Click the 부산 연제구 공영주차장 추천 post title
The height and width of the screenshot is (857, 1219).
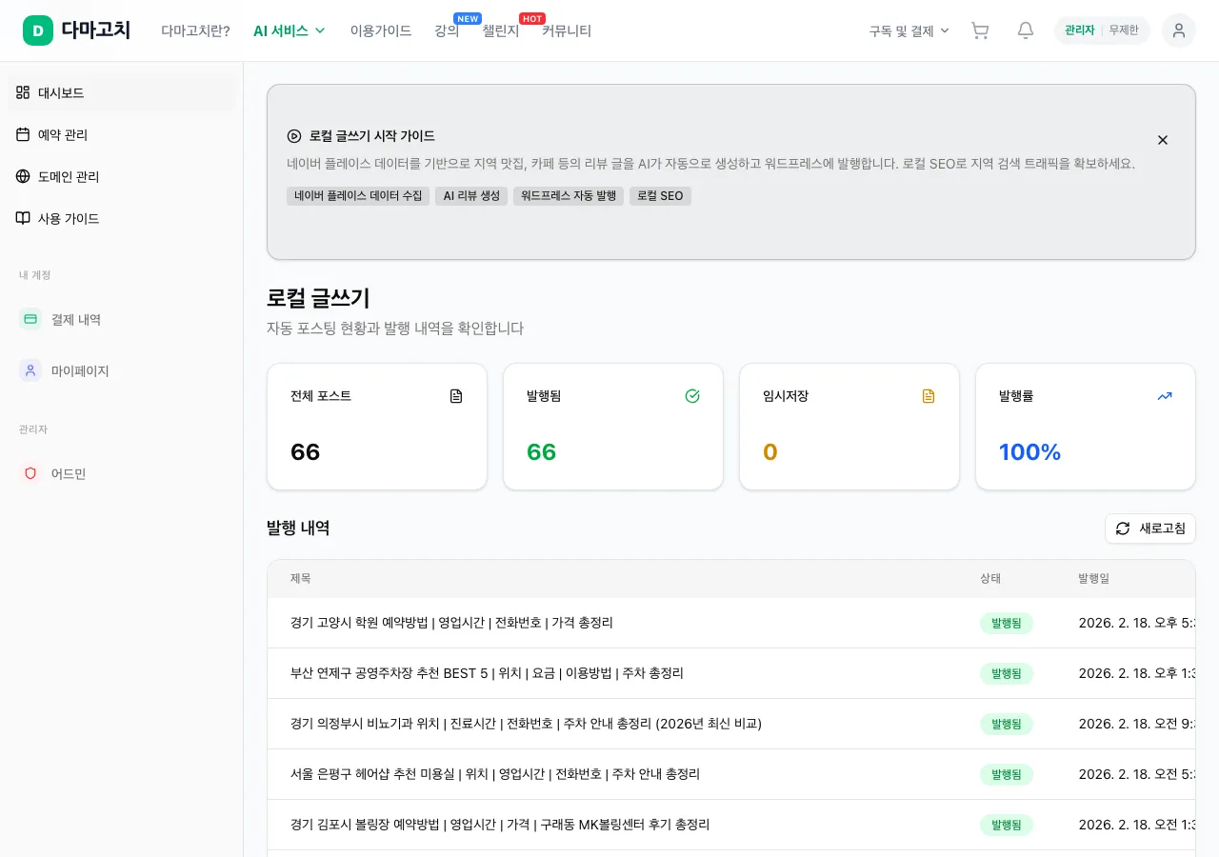487,673
